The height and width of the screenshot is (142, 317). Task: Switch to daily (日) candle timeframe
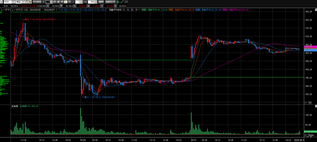tap(54, 2)
